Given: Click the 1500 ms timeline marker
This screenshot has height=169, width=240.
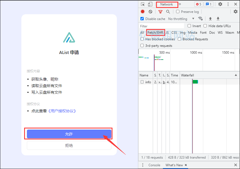Looking at the screenshot, I should [228, 53].
